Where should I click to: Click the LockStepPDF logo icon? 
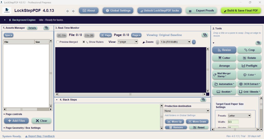[x=7, y=11]
